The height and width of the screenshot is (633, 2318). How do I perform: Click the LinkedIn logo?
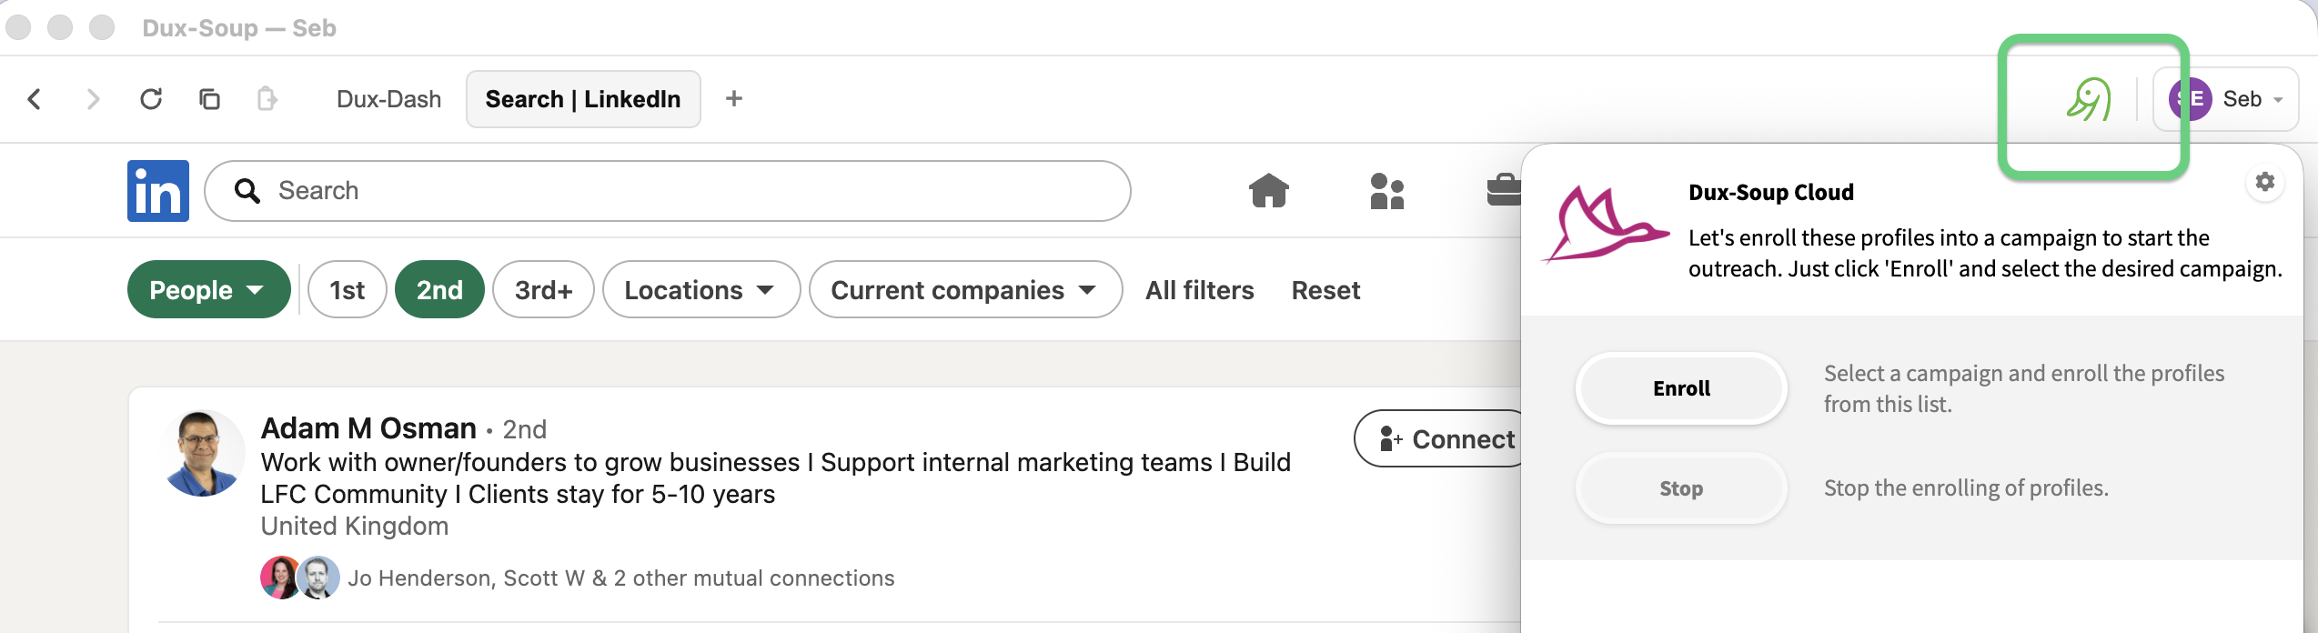[x=158, y=191]
